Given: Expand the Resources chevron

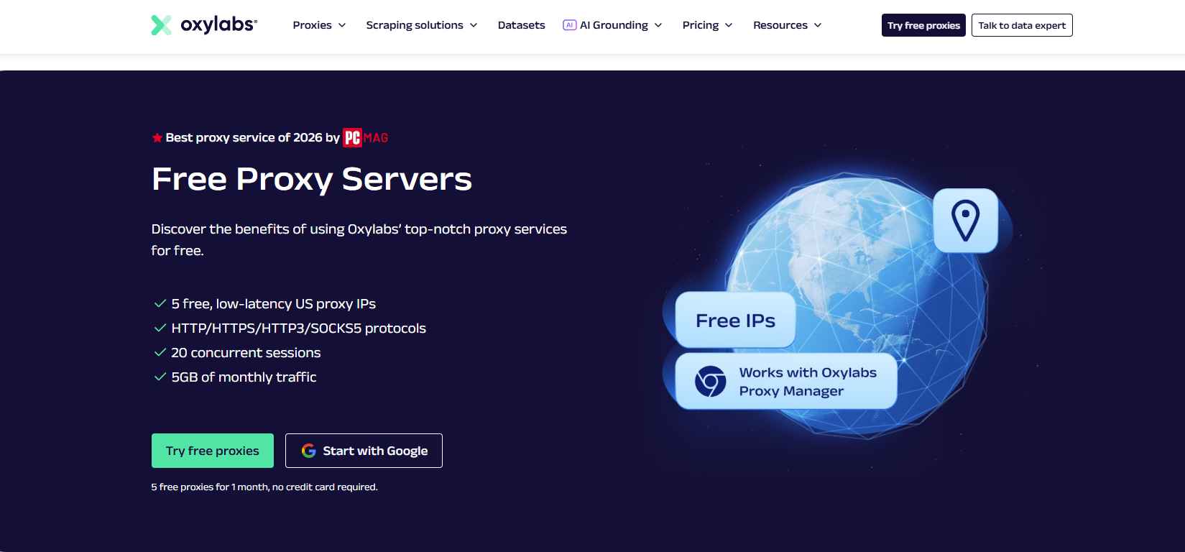Looking at the screenshot, I should point(818,25).
